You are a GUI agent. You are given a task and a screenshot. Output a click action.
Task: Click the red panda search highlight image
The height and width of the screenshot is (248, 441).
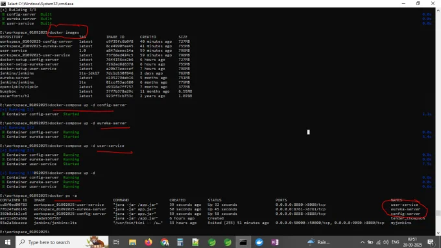point(97,242)
